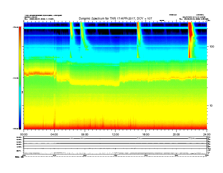The image size is (223, 173).
Task: Click the Ras position text at top left
Action: 39,19
